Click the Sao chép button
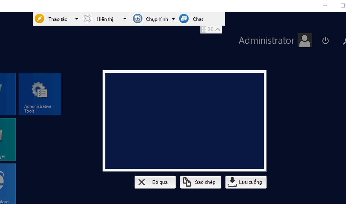Viewport: 346px width, 204px height. coord(200,182)
